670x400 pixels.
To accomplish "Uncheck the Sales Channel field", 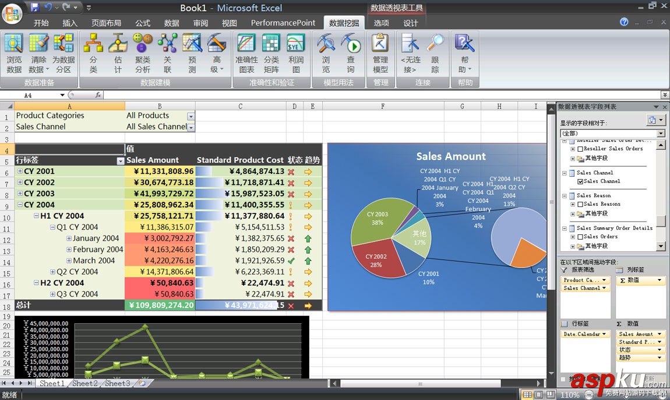I will click(x=580, y=181).
